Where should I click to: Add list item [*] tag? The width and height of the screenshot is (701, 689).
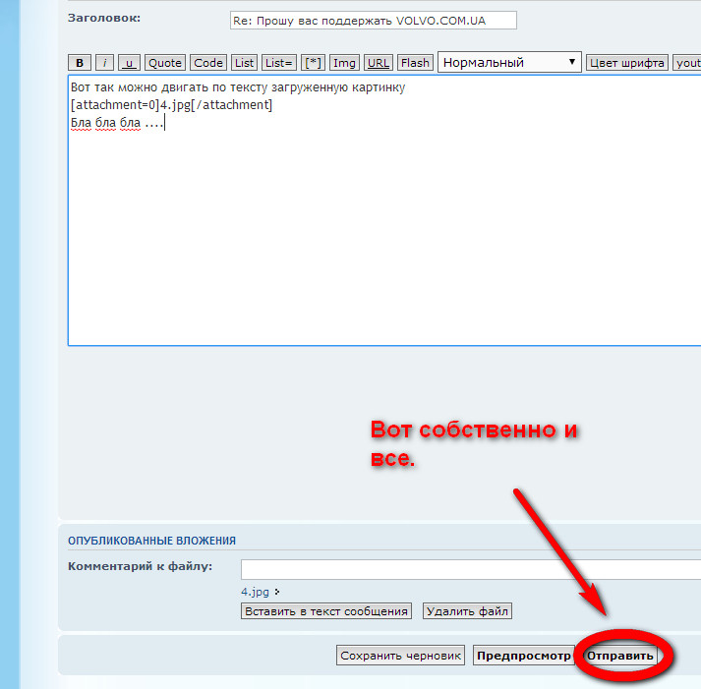point(313,62)
